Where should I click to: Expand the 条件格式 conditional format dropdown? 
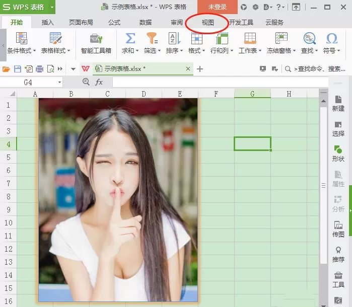[34, 51]
